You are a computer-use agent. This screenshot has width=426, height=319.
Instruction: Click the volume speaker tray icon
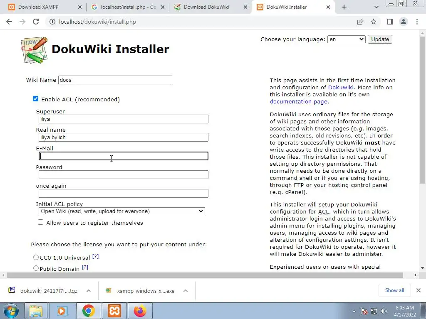pos(384,311)
